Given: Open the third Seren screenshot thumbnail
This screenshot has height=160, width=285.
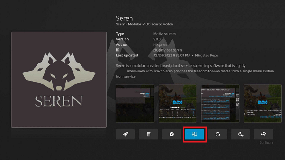Looking at the screenshot, I should click(220, 104).
